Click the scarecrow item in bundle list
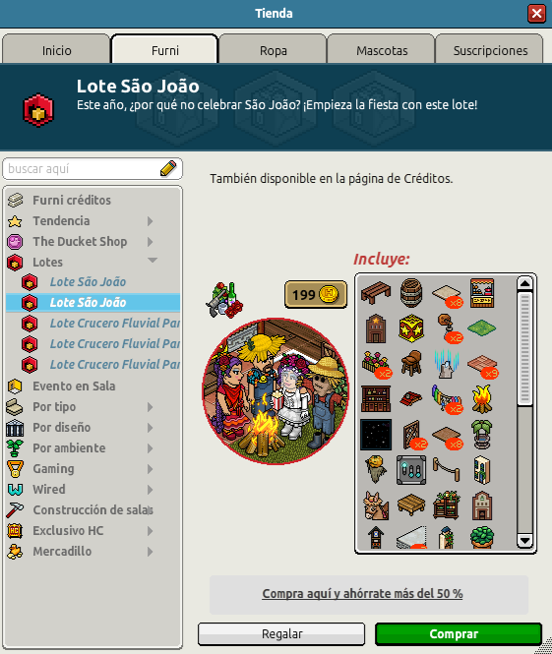Viewport: 552px width, 654px height. pyautogui.click(x=376, y=470)
